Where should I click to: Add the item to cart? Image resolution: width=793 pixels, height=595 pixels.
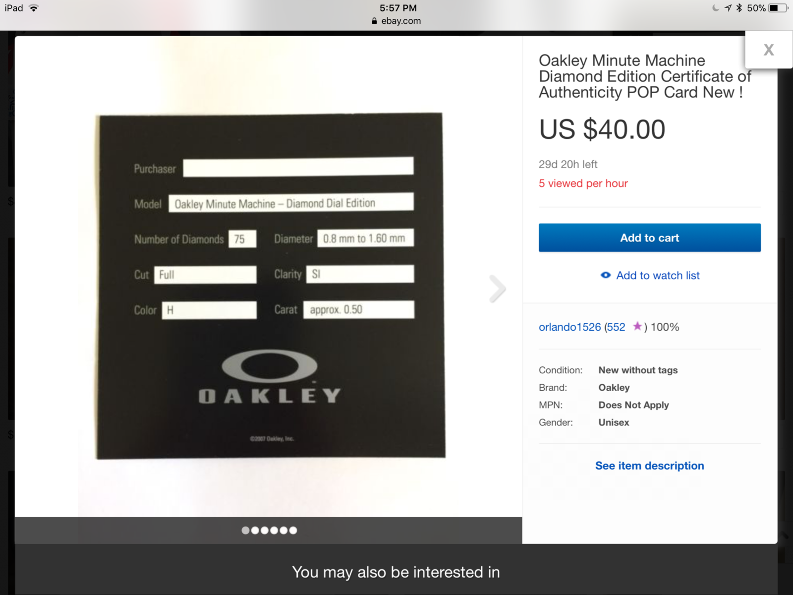[649, 238]
